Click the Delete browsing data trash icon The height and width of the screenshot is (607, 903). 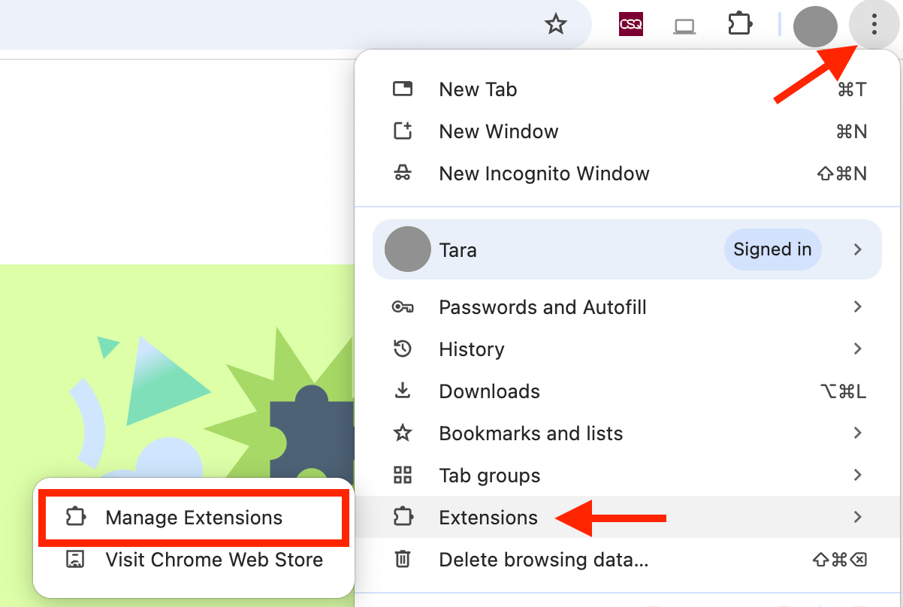403,560
